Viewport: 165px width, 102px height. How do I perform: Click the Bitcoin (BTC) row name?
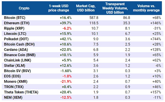click(x=15, y=18)
